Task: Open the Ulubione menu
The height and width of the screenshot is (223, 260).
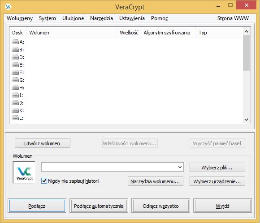Action: click(x=73, y=18)
